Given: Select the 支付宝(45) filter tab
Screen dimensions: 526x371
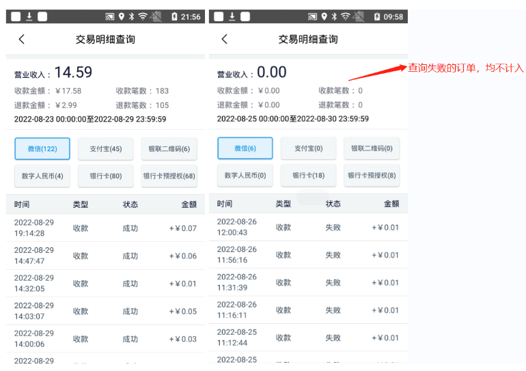Looking at the screenshot, I should 106,148.
